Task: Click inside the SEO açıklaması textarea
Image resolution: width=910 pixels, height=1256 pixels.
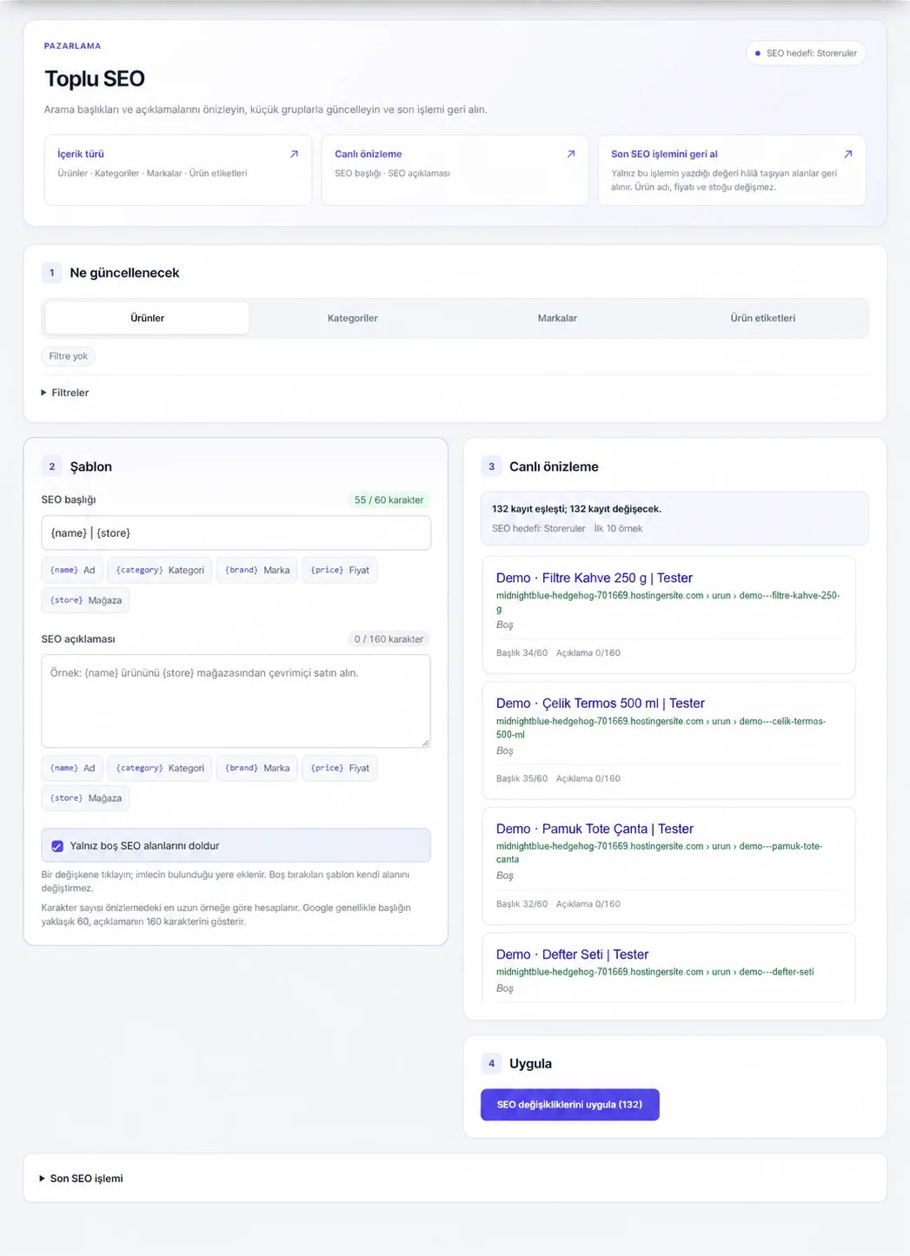Action: click(x=236, y=701)
